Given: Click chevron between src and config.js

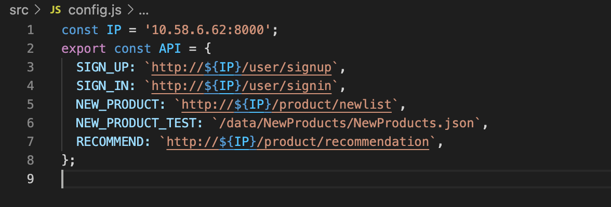Looking at the screenshot, I should pos(37,10).
